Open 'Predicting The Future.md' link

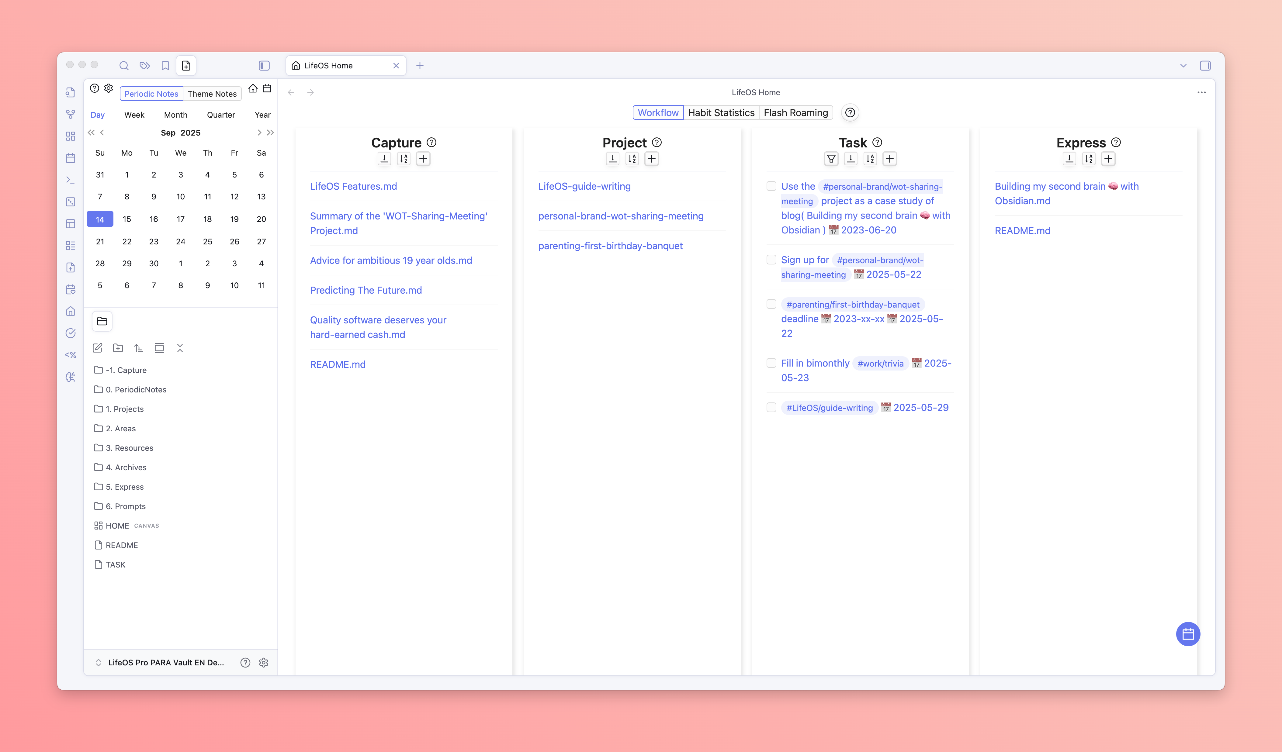pos(366,290)
